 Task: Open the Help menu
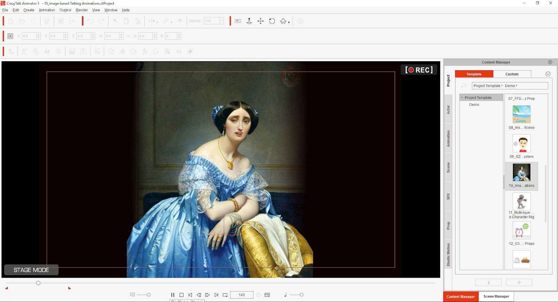point(126,10)
